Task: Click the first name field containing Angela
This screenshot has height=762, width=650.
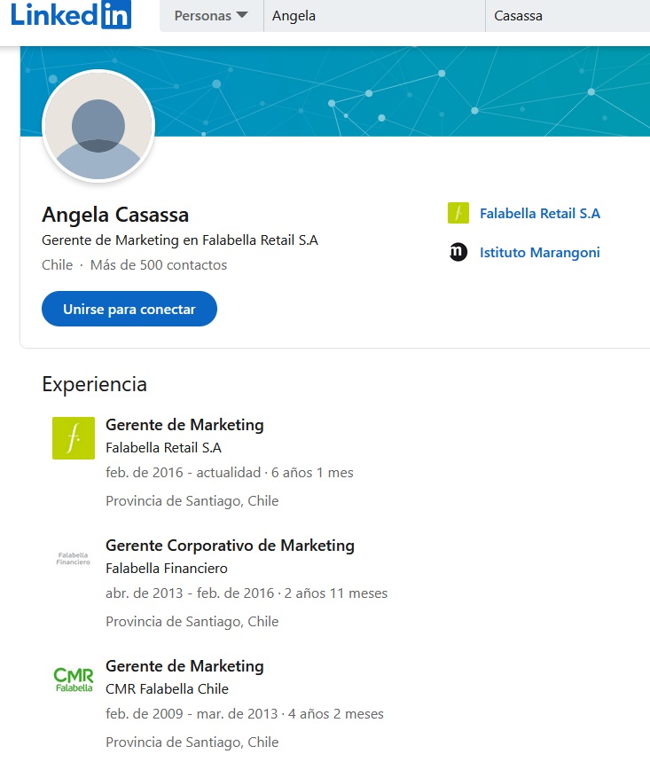Action: point(374,16)
